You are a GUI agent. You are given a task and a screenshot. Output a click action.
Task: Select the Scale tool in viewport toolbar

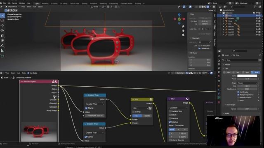(x=2, y=35)
